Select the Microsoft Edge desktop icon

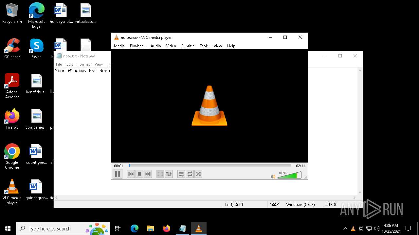36,16
